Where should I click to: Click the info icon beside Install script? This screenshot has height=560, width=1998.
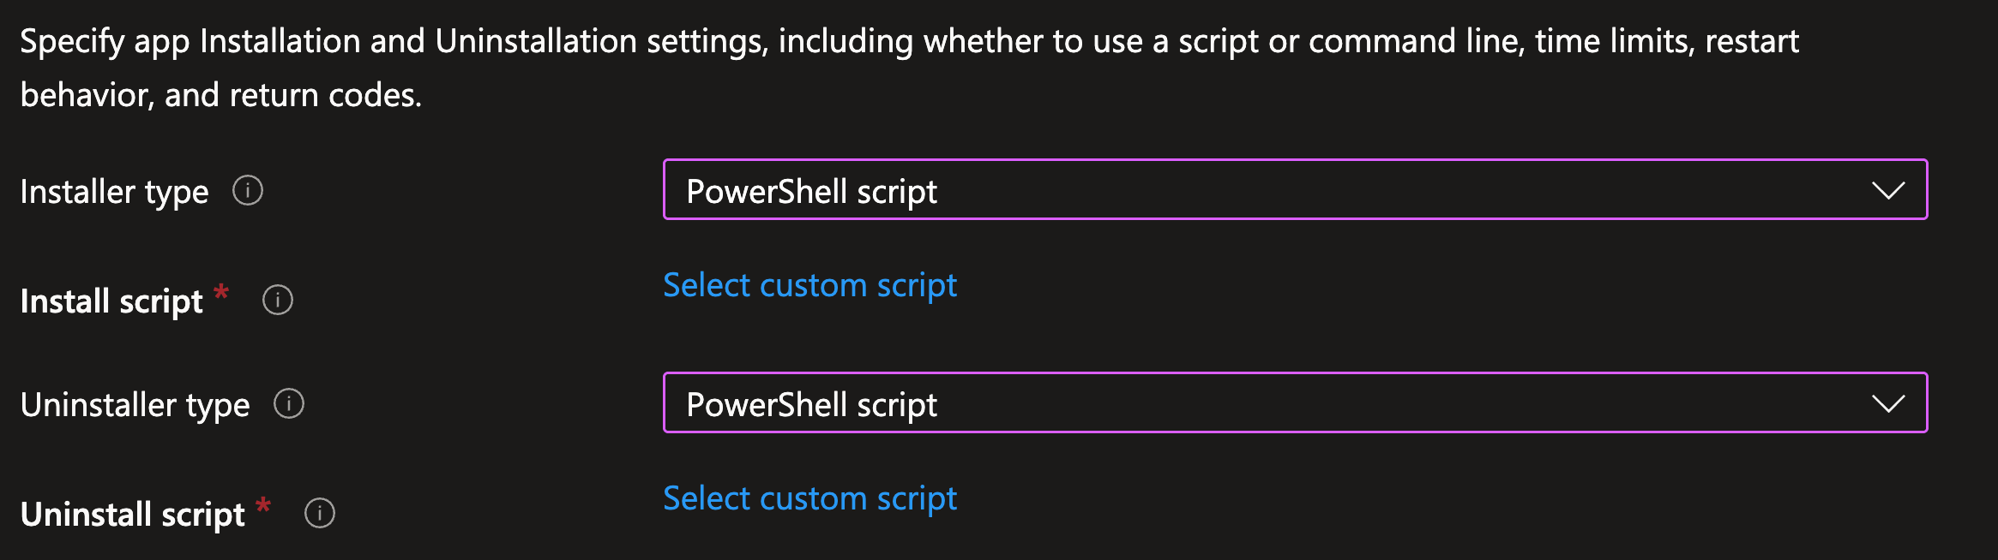pos(278,300)
